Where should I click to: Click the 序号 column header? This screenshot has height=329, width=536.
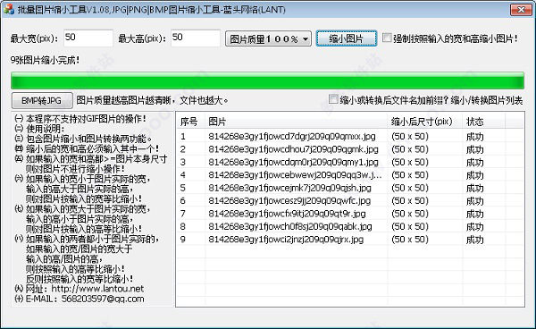tap(191, 122)
